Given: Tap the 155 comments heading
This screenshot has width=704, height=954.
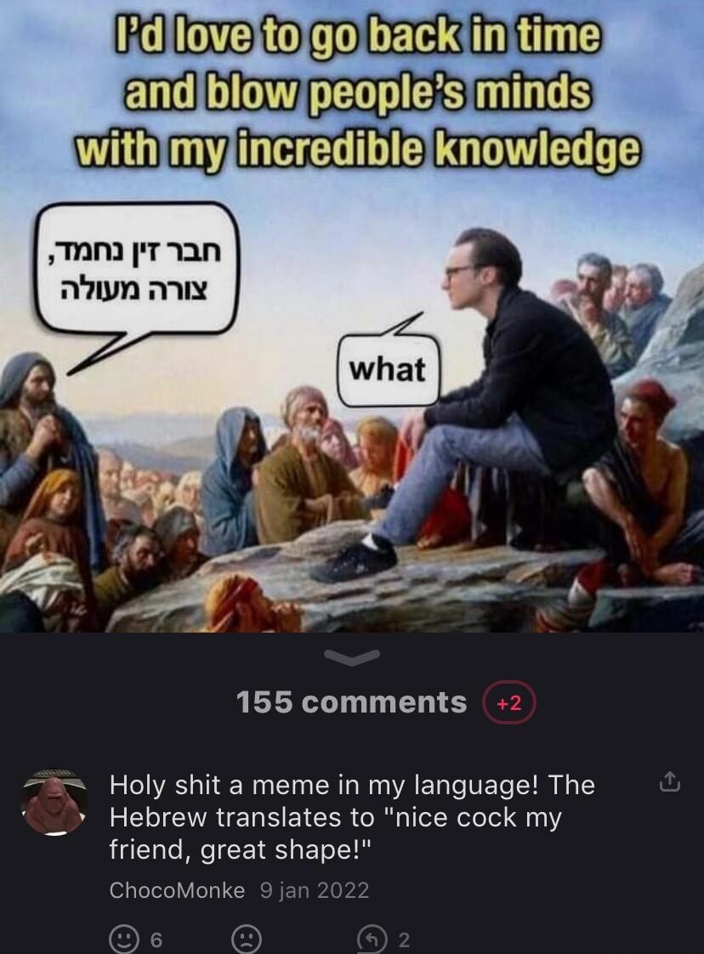Looking at the screenshot, I should tap(352, 702).
